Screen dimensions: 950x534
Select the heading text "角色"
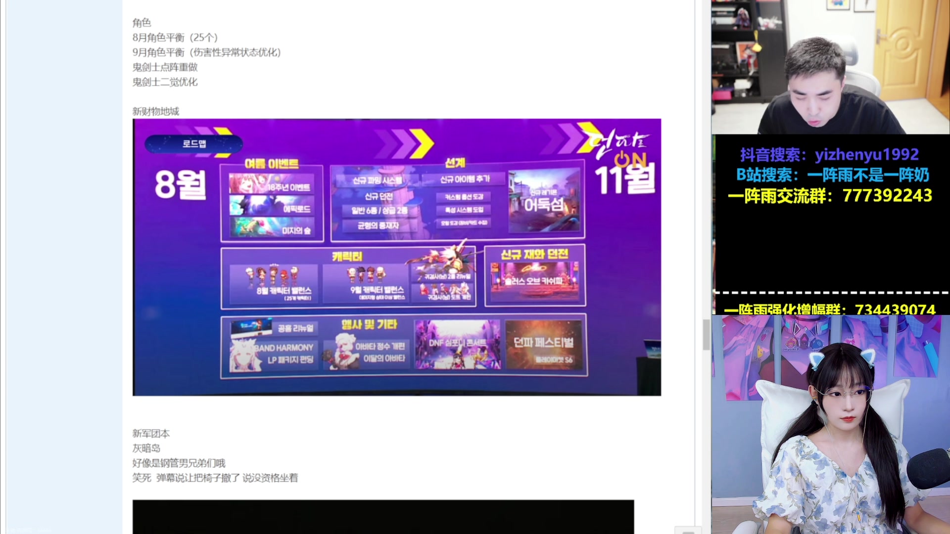[142, 23]
